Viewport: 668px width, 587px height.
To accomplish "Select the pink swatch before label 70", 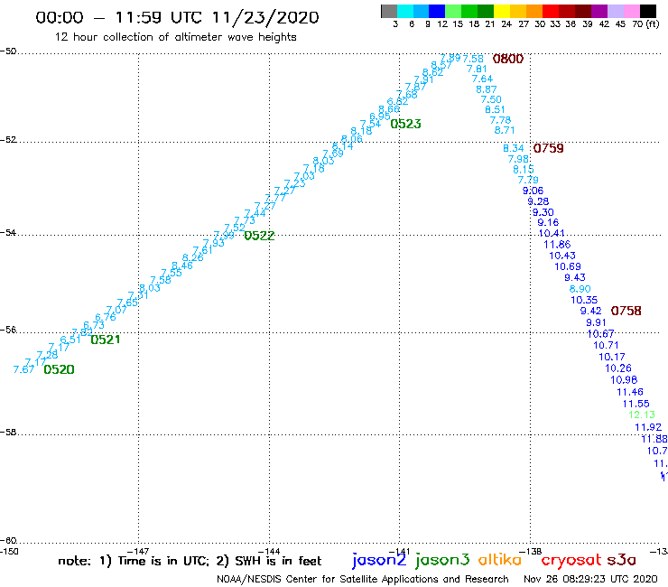I will pos(631,11).
